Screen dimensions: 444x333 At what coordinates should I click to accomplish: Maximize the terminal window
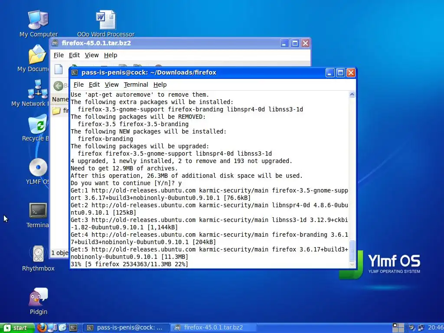tap(340, 73)
